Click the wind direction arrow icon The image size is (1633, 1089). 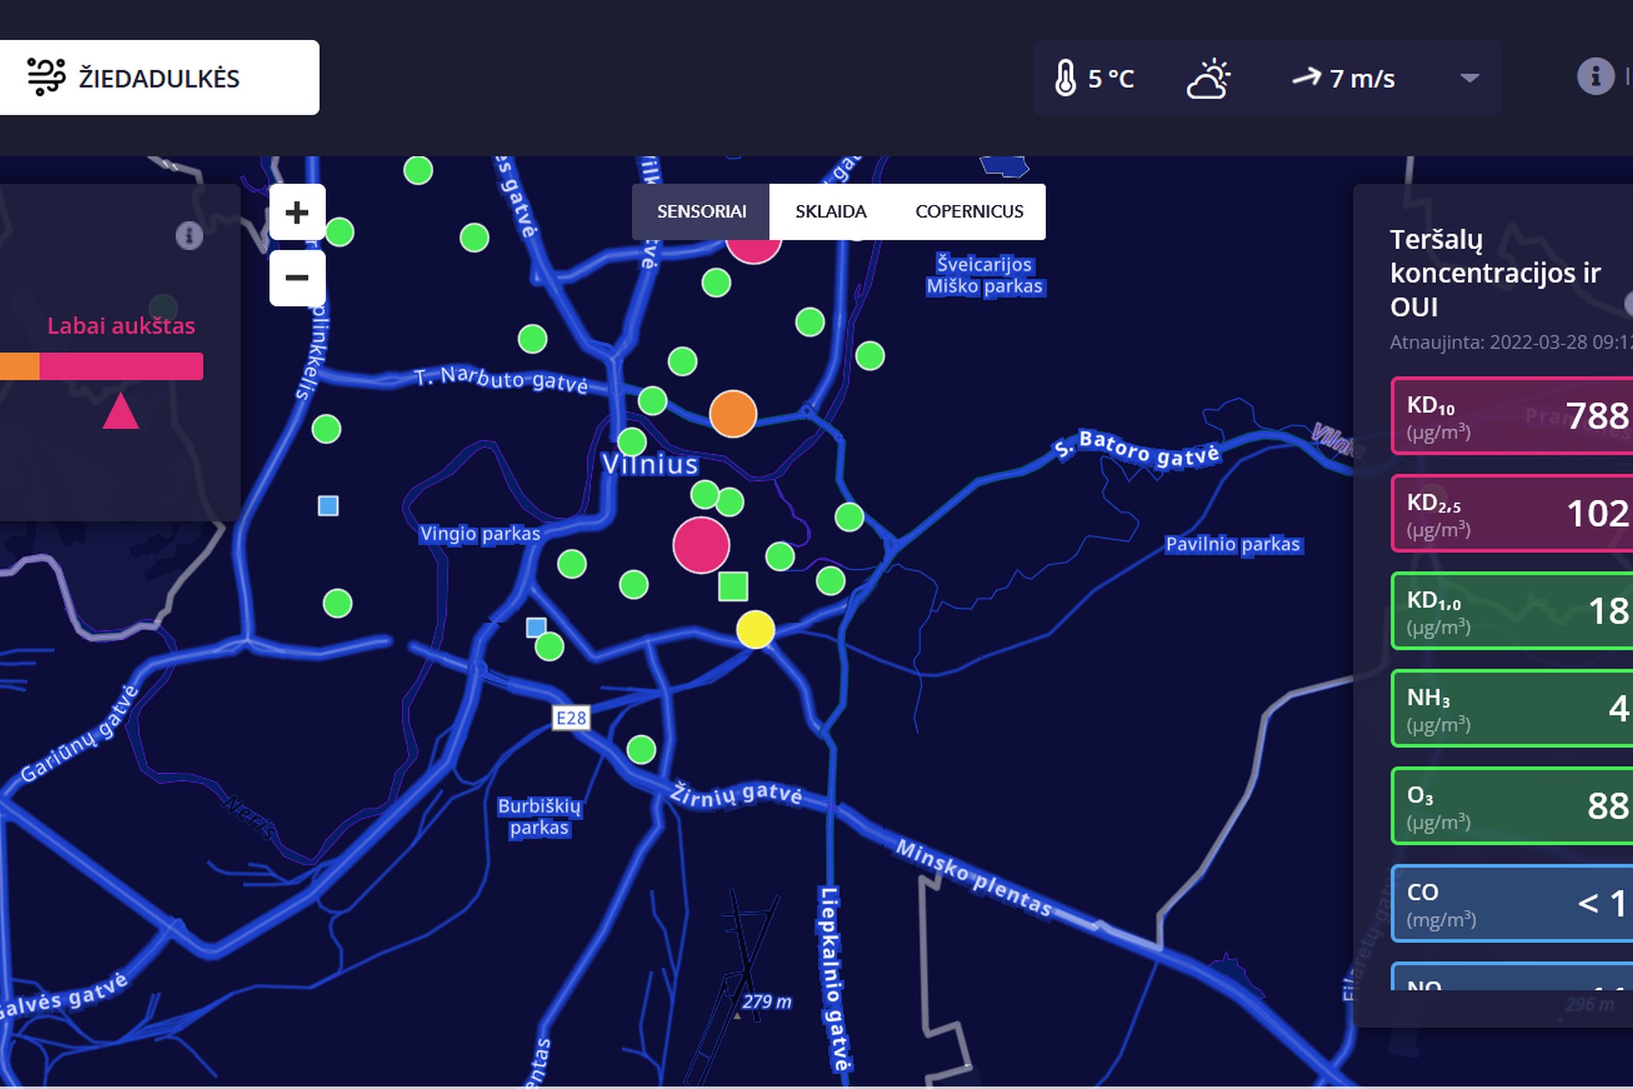click(x=1306, y=77)
